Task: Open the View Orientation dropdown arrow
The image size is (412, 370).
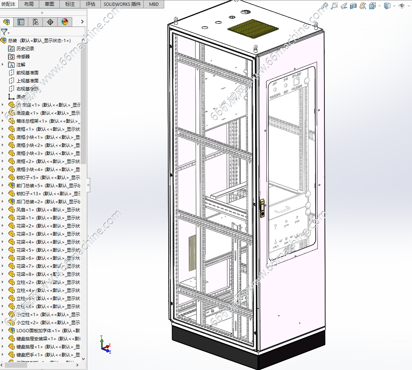Action: (x=379, y=6)
